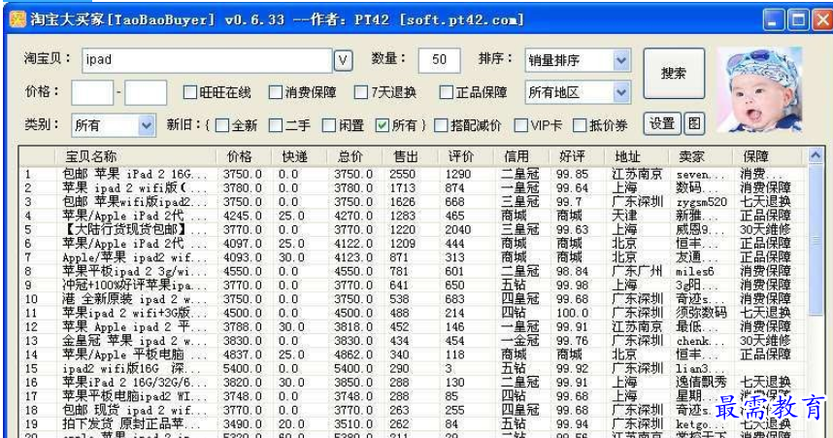Click the TaoBaoBuyer app icon in title bar

click(x=17, y=19)
